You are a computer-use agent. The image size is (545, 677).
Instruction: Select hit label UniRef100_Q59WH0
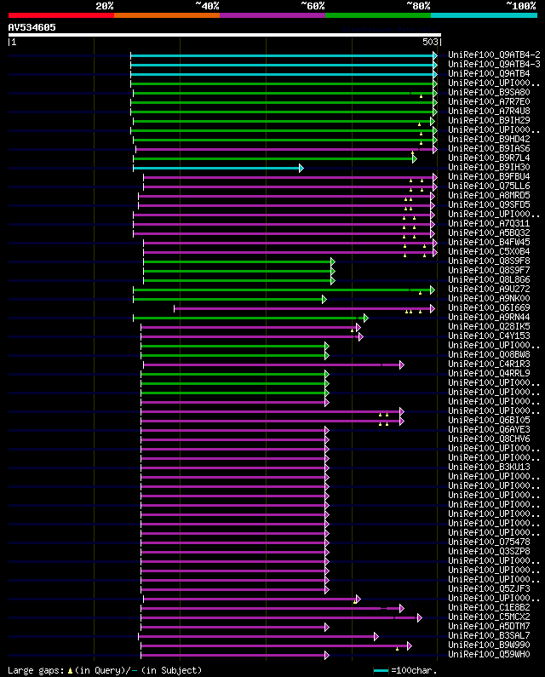(489, 655)
